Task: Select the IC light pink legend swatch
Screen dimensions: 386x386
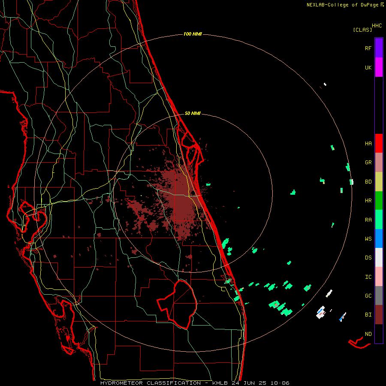Action: tap(379, 277)
